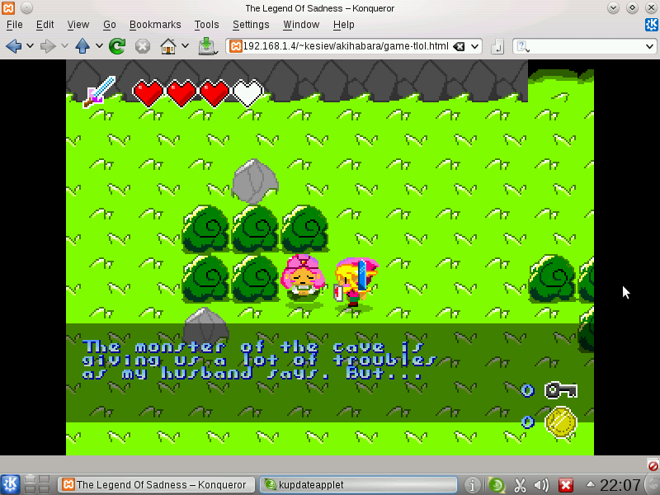The height and width of the screenshot is (495, 660).
Task: Click the hero character holding a sword
Action: pyautogui.click(x=356, y=282)
